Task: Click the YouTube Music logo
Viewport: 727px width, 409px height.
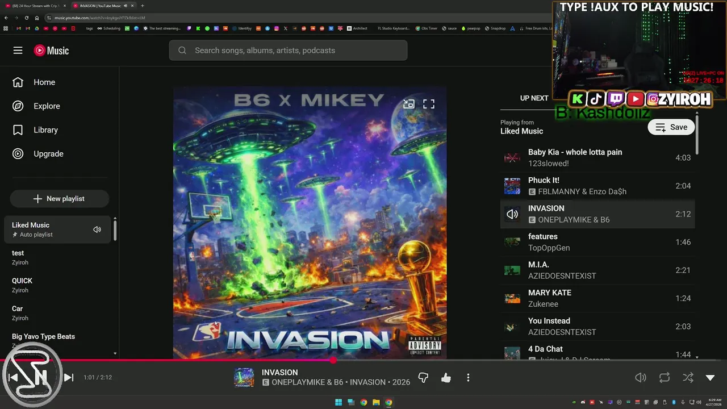Action: [x=51, y=51]
